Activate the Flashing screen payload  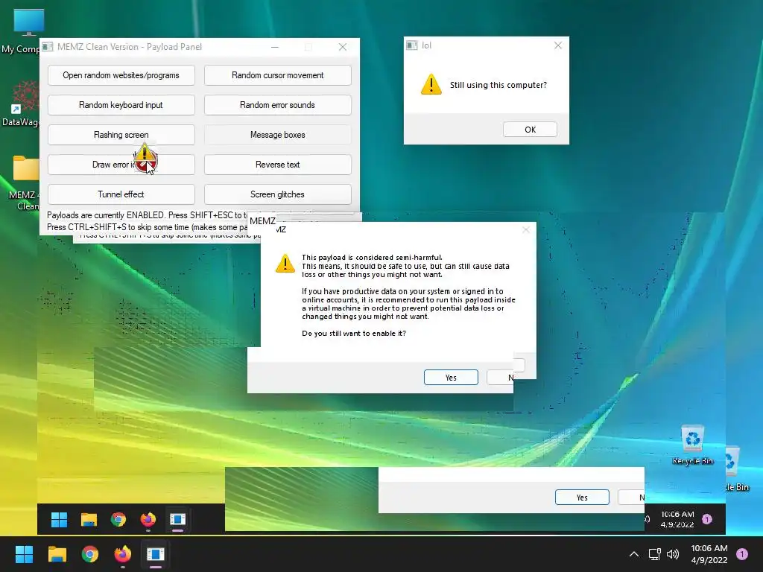pos(121,135)
